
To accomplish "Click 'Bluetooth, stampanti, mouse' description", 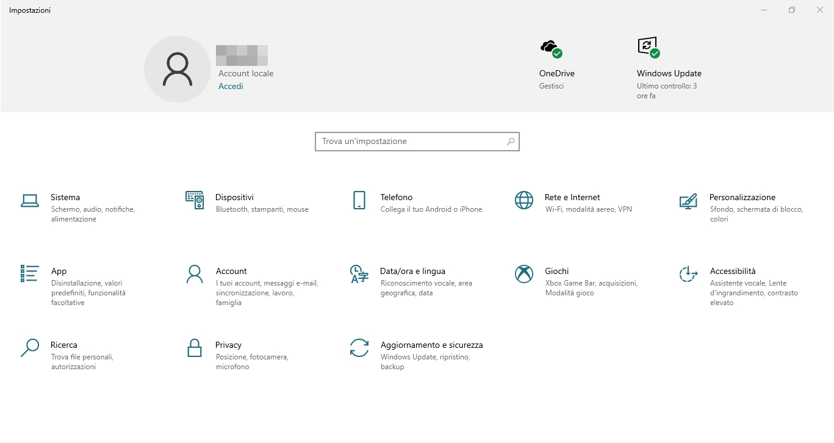I will coord(262,209).
